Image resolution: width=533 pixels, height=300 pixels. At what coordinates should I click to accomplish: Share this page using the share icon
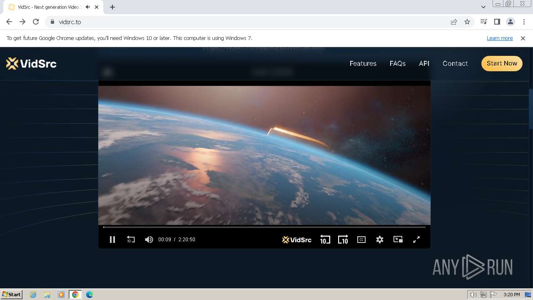point(454,22)
